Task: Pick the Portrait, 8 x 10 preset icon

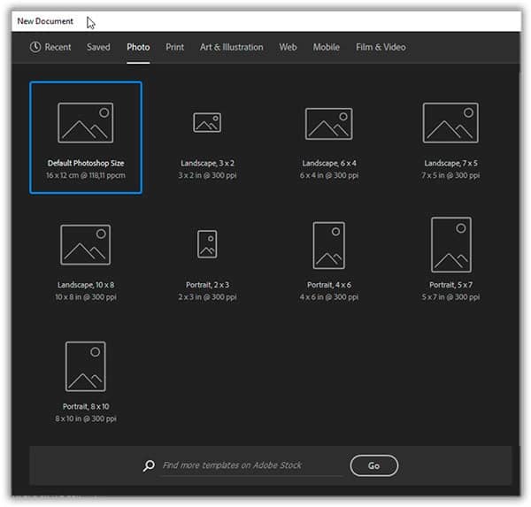Action: pyautogui.click(x=85, y=366)
